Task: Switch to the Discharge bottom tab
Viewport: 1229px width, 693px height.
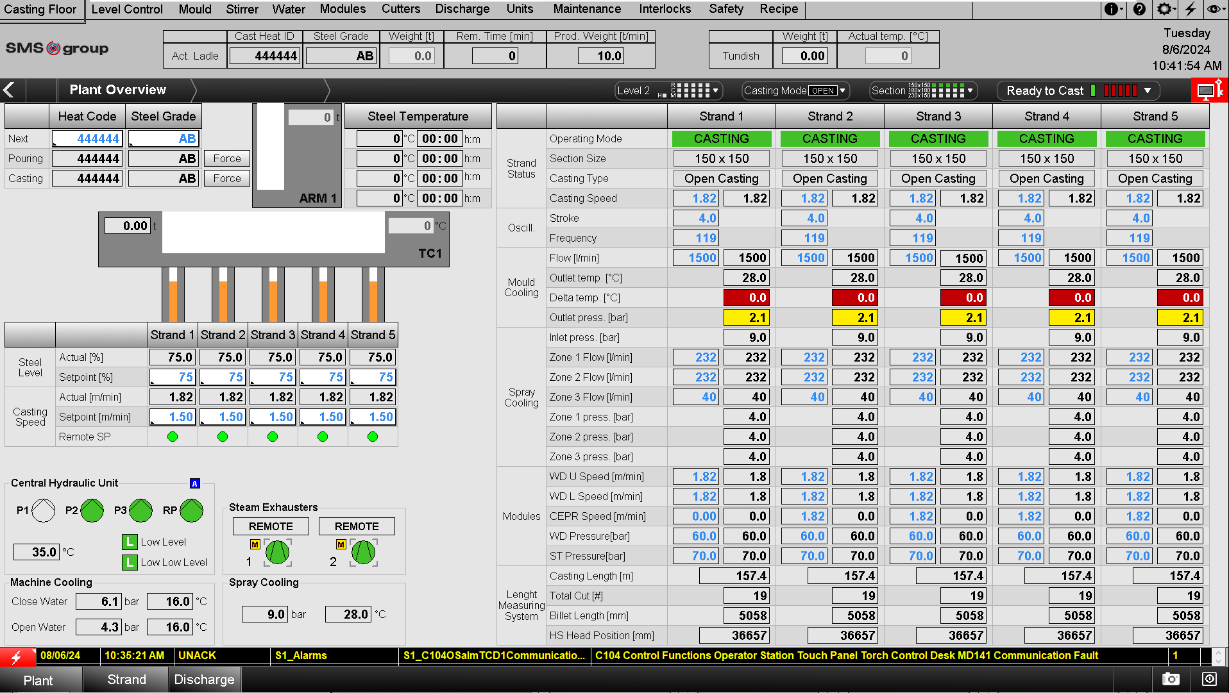Action: pos(204,680)
